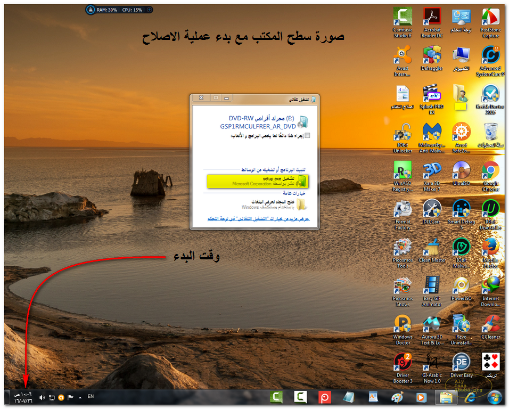Open the Windows Start orb
This screenshot has height=409, width=509.
[495, 397]
